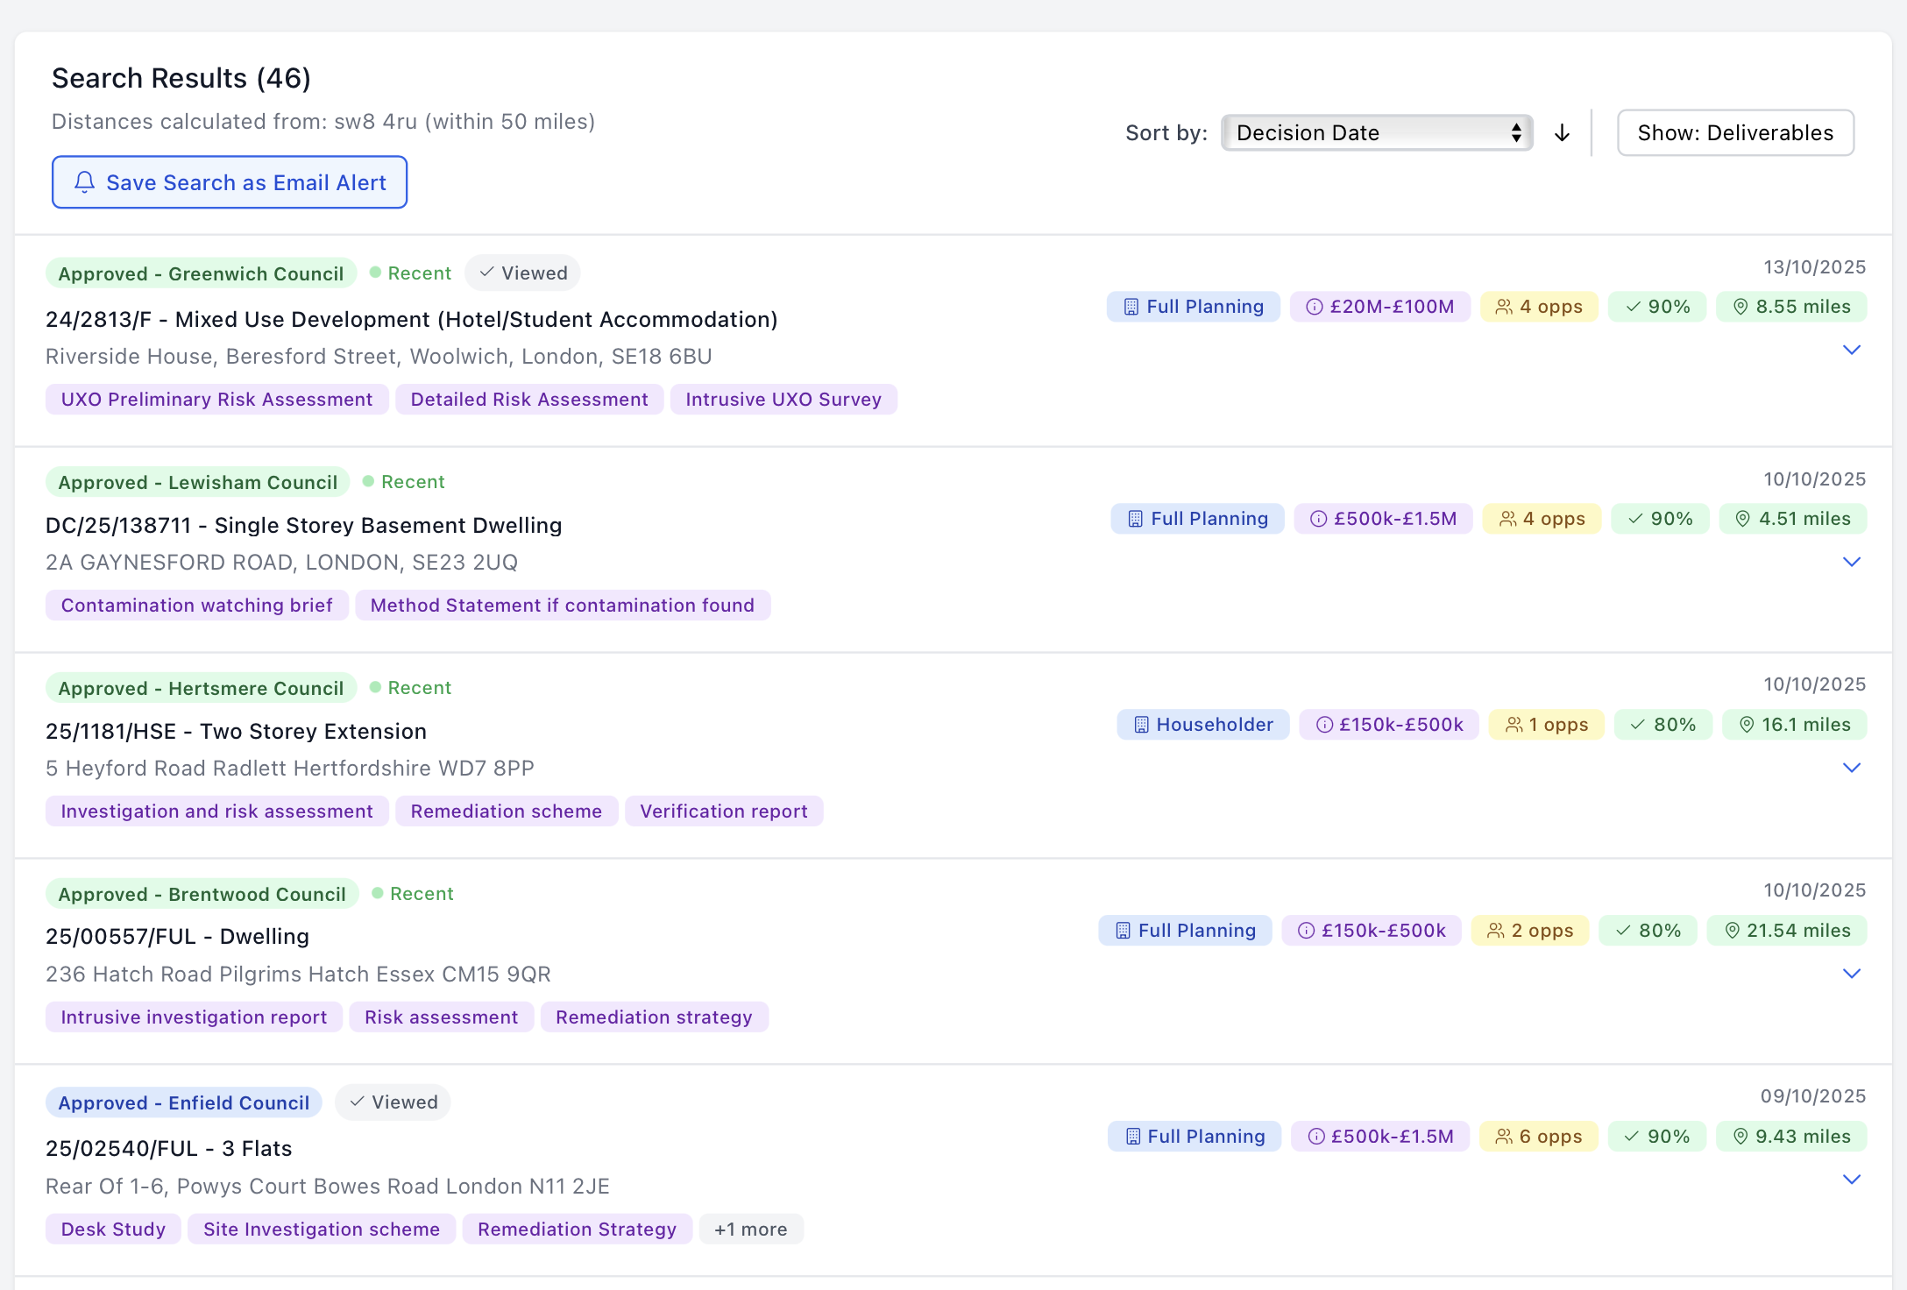The width and height of the screenshot is (1907, 1290).
Task: Click people icon on 1 opps badge
Action: (x=1514, y=725)
